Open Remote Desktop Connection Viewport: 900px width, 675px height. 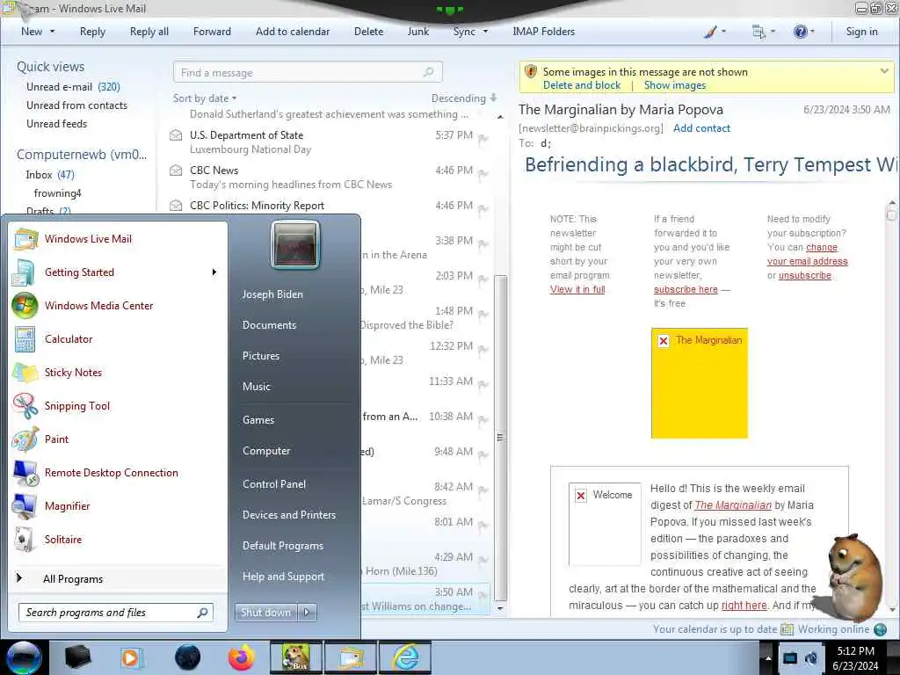tap(112, 472)
